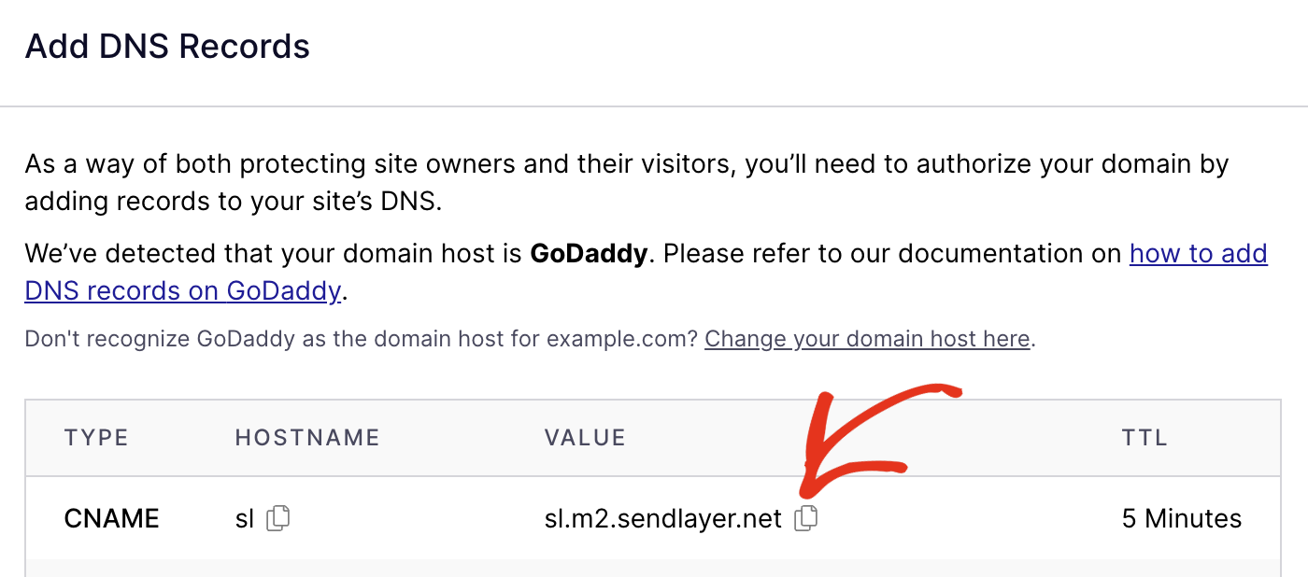Select the TYPE column header
Screen dimensions: 1308x577
coord(96,437)
